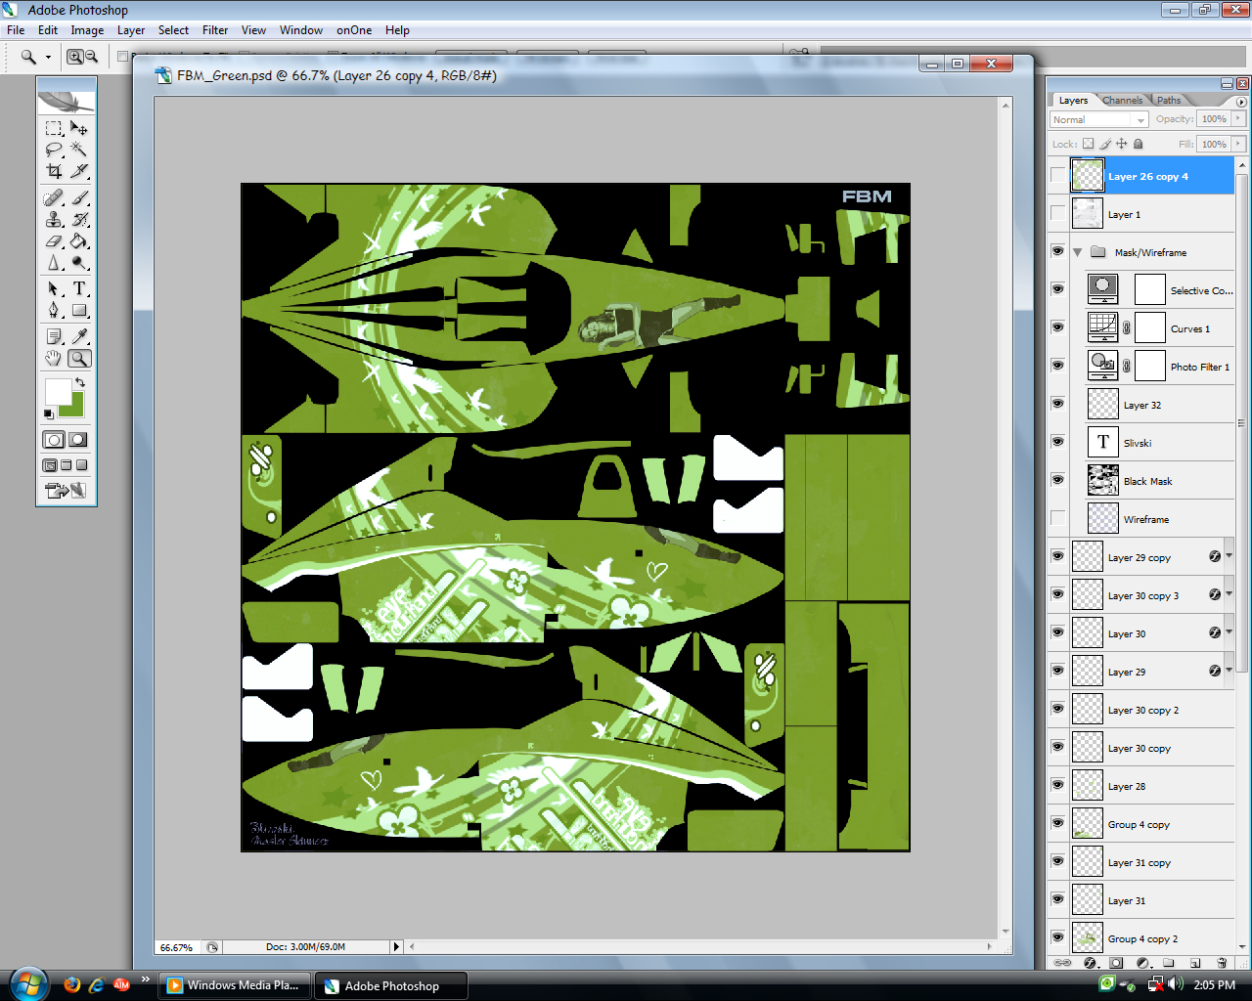Select the Rectangle shape tool
Viewport: 1252px width, 1001px height.
click(x=79, y=310)
